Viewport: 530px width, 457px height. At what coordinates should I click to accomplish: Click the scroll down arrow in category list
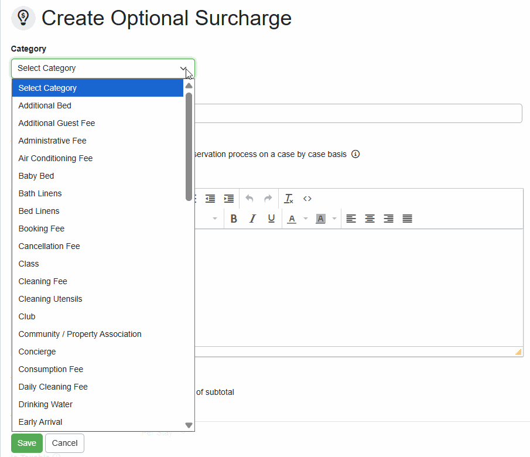tap(189, 425)
